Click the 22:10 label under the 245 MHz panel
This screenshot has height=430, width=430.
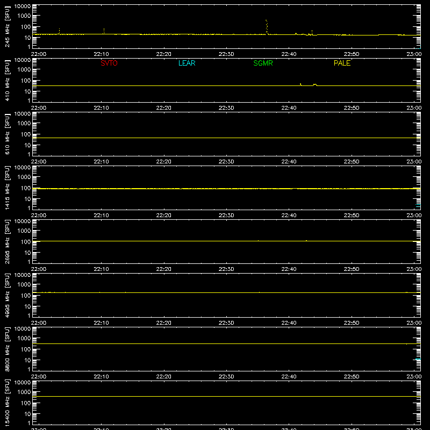click(x=101, y=54)
